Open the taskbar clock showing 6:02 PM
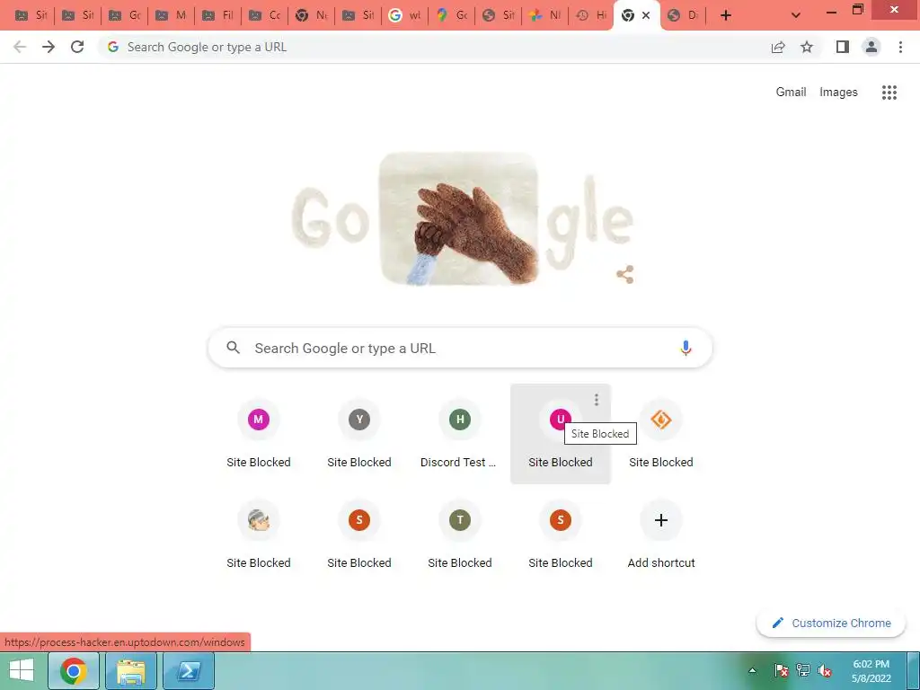The height and width of the screenshot is (690, 920). pyautogui.click(x=871, y=670)
